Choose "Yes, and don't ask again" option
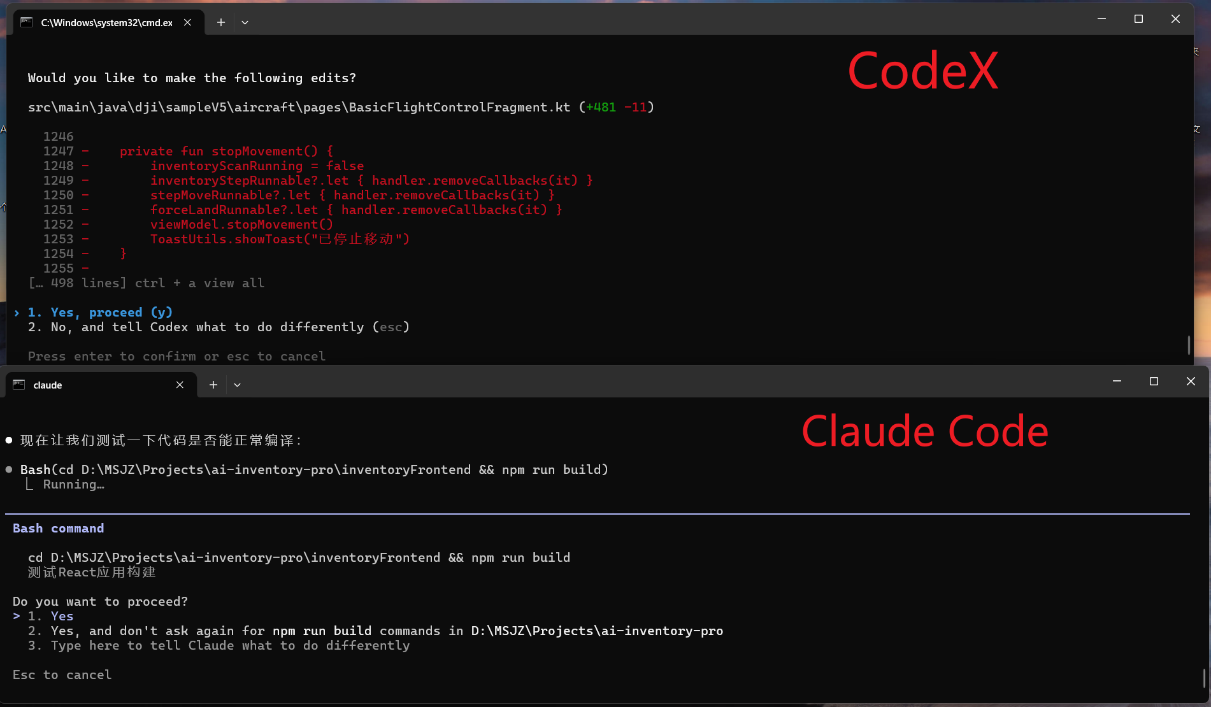 pos(375,631)
